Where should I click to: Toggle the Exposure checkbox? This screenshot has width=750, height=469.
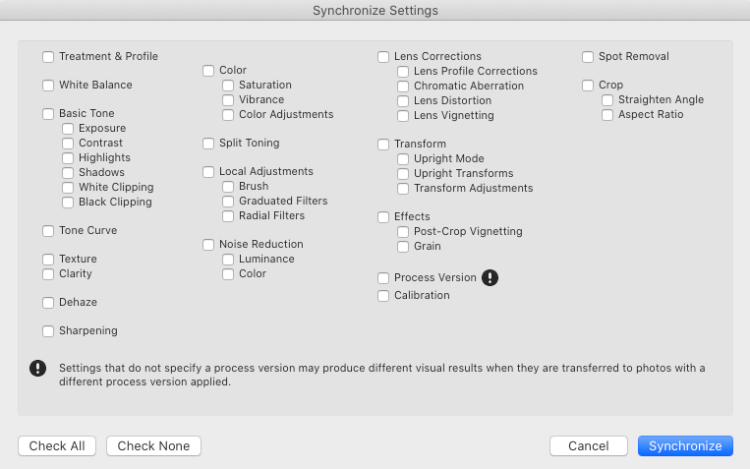68,129
